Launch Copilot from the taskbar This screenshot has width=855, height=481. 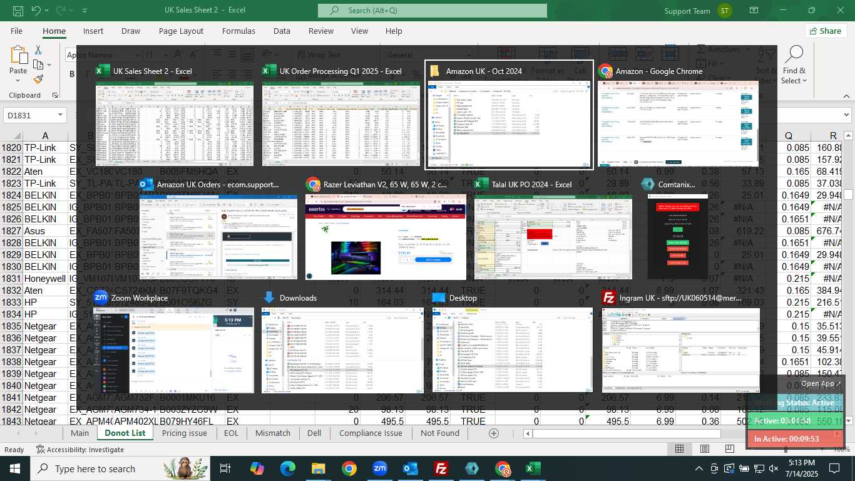257,468
